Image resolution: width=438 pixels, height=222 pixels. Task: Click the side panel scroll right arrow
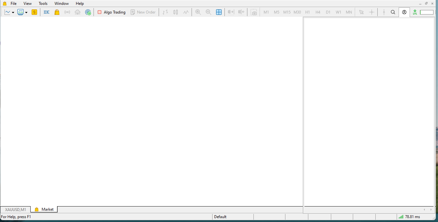click(431, 210)
